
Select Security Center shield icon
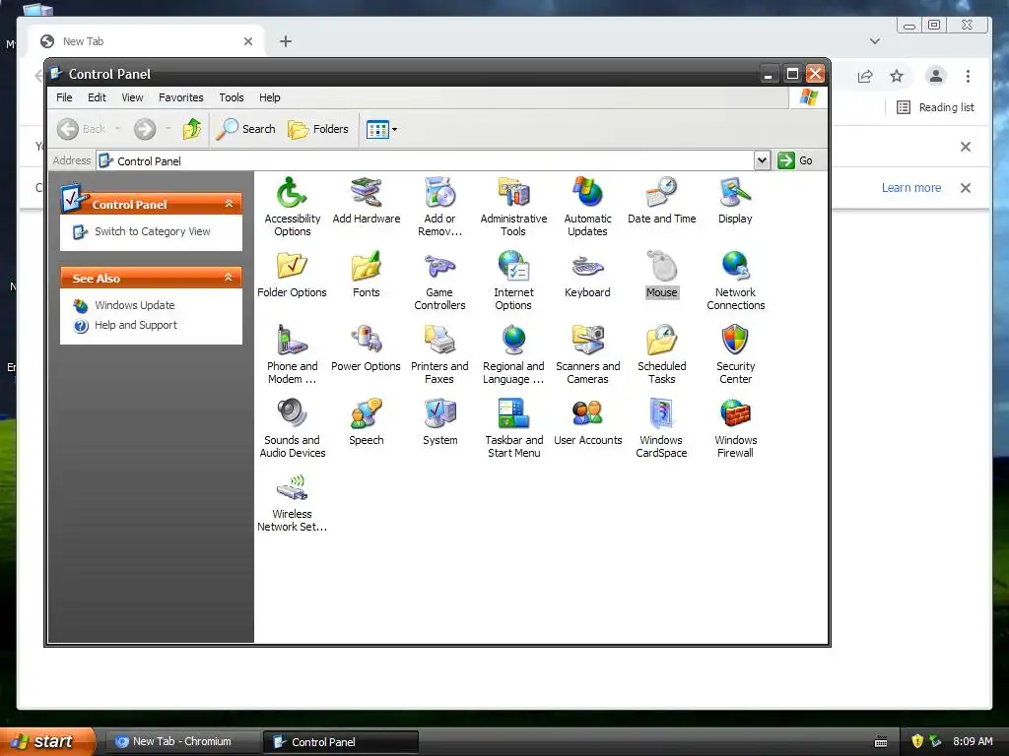(735, 340)
